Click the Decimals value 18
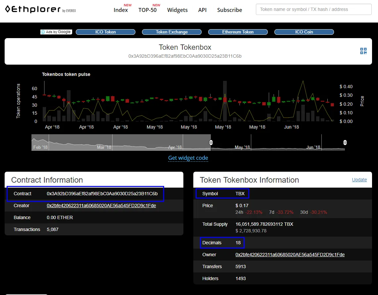Image resolution: width=378 pixels, height=295 pixels. (238, 243)
